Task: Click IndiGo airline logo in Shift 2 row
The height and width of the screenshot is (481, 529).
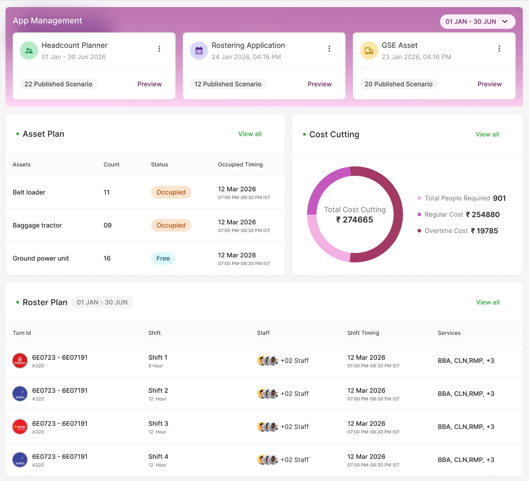Action: click(20, 394)
